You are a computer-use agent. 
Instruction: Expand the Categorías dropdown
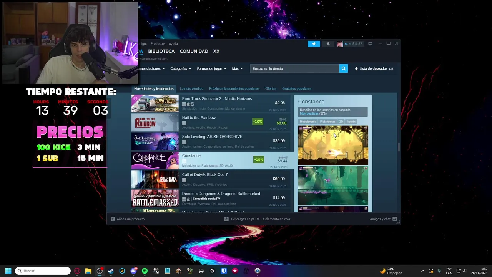(181, 68)
